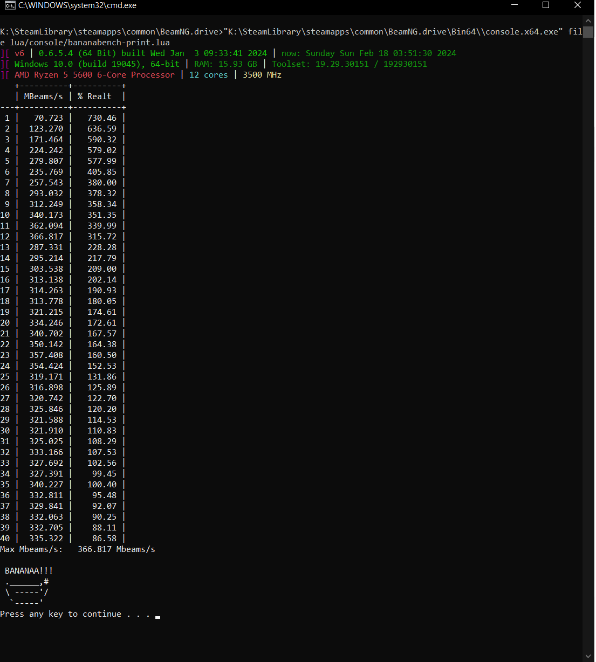Image resolution: width=596 pixels, height=662 pixels.
Task: Click the '% Realt' column header
Action: tap(94, 96)
